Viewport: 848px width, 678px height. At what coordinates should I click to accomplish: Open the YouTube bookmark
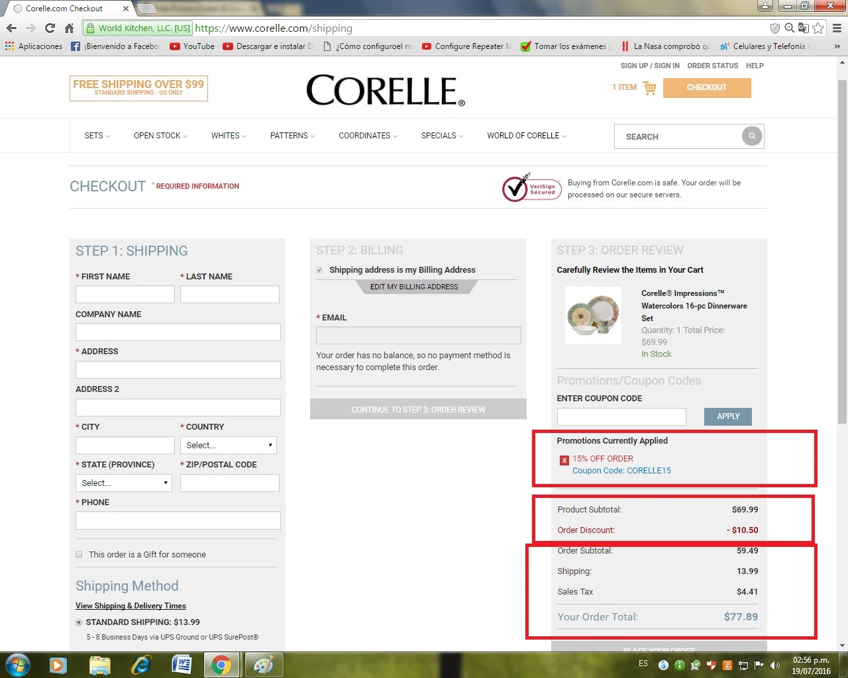point(192,46)
